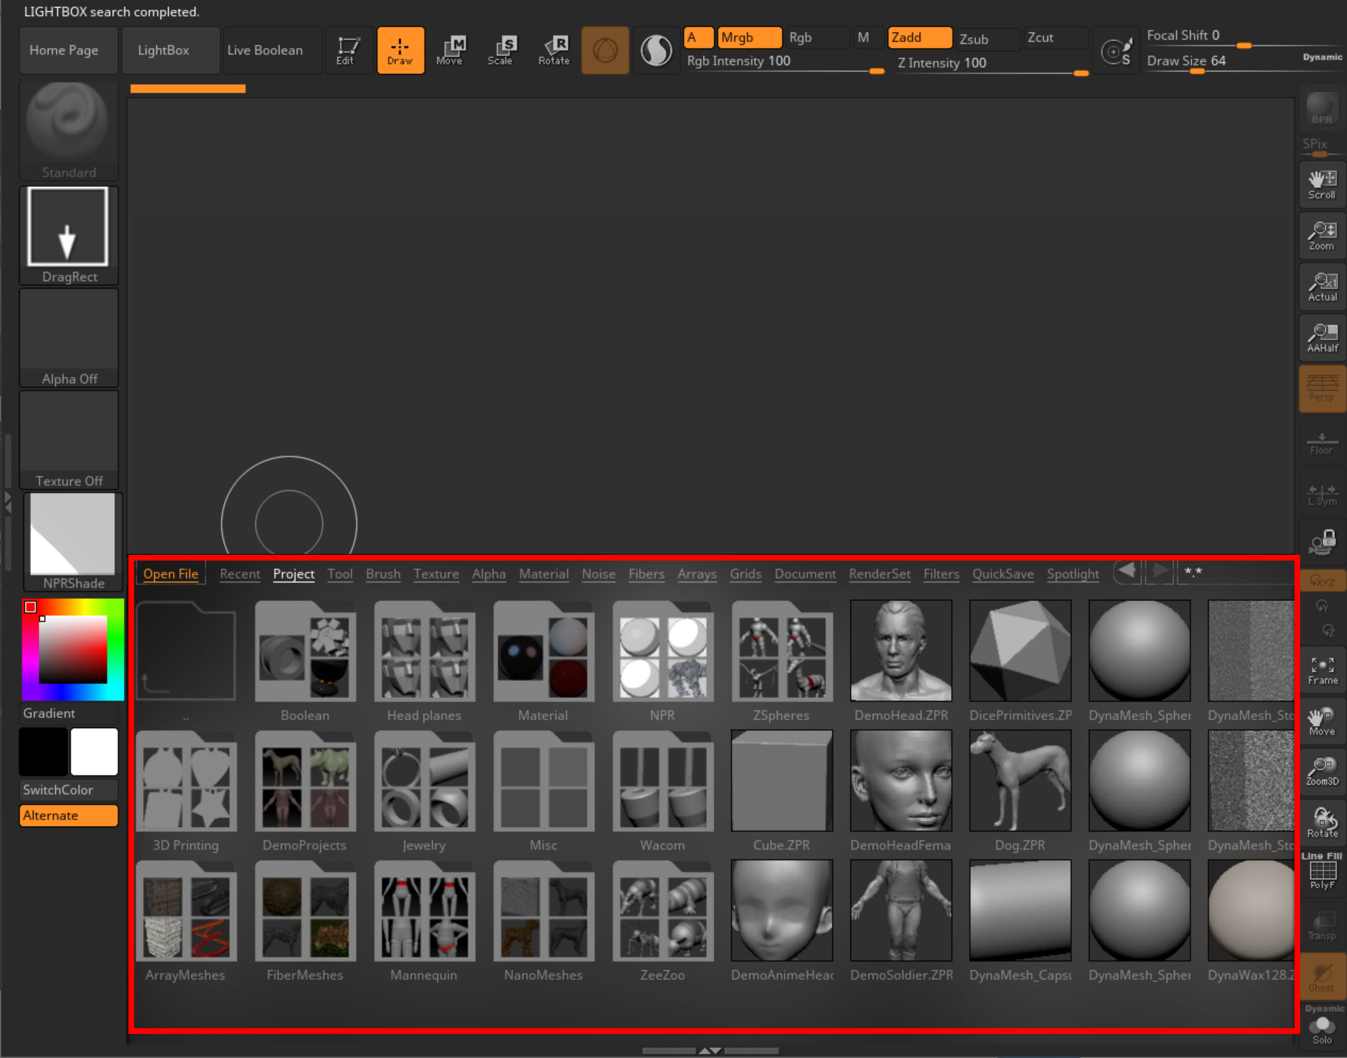Viewport: 1347px width, 1058px height.
Task: Click the Gizmo 3D sphere icon
Action: pyautogui.click(x=605, y=50)
